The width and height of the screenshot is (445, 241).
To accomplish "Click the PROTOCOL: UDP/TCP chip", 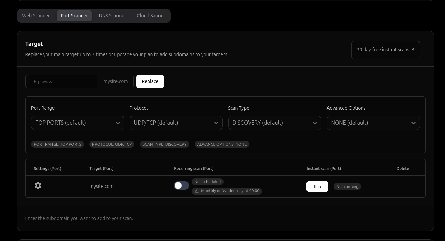I will pos(112,144).
